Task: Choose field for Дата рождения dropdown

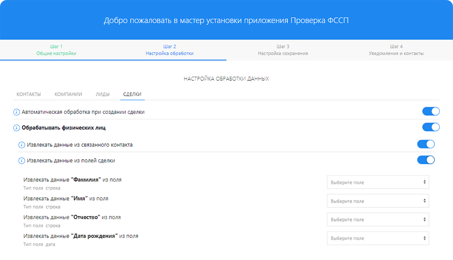Action: click(x=378, y=238)
